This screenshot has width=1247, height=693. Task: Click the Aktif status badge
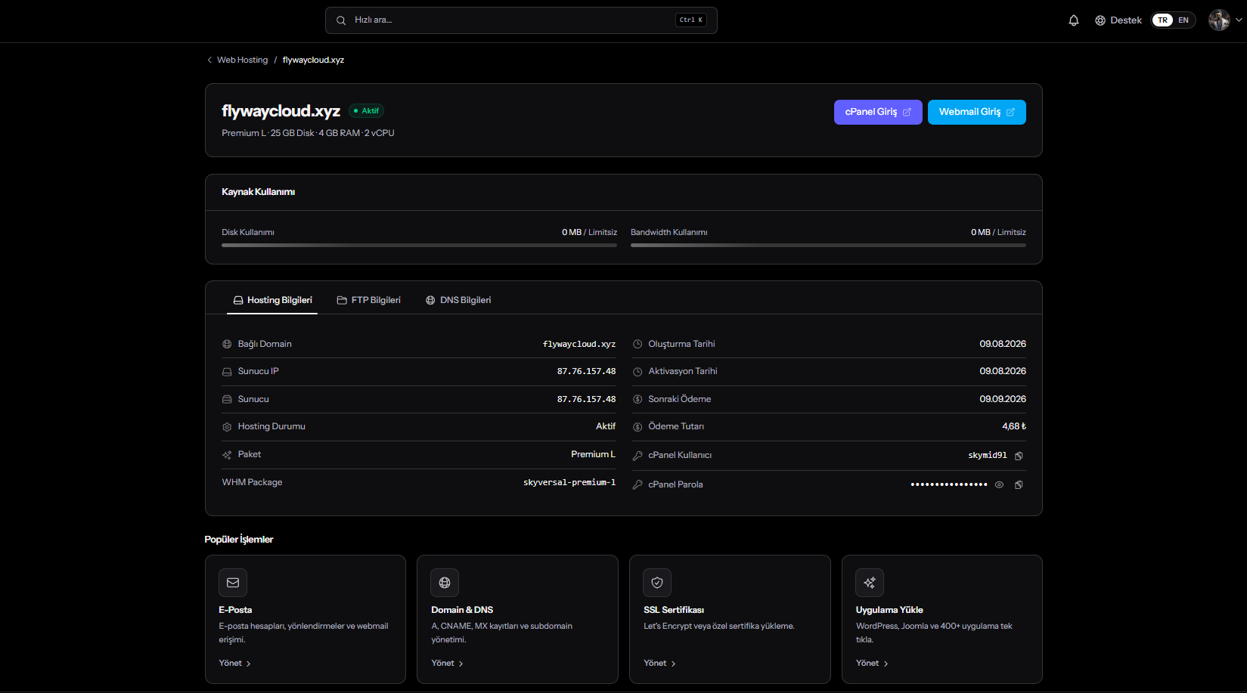tap(367, 111)
